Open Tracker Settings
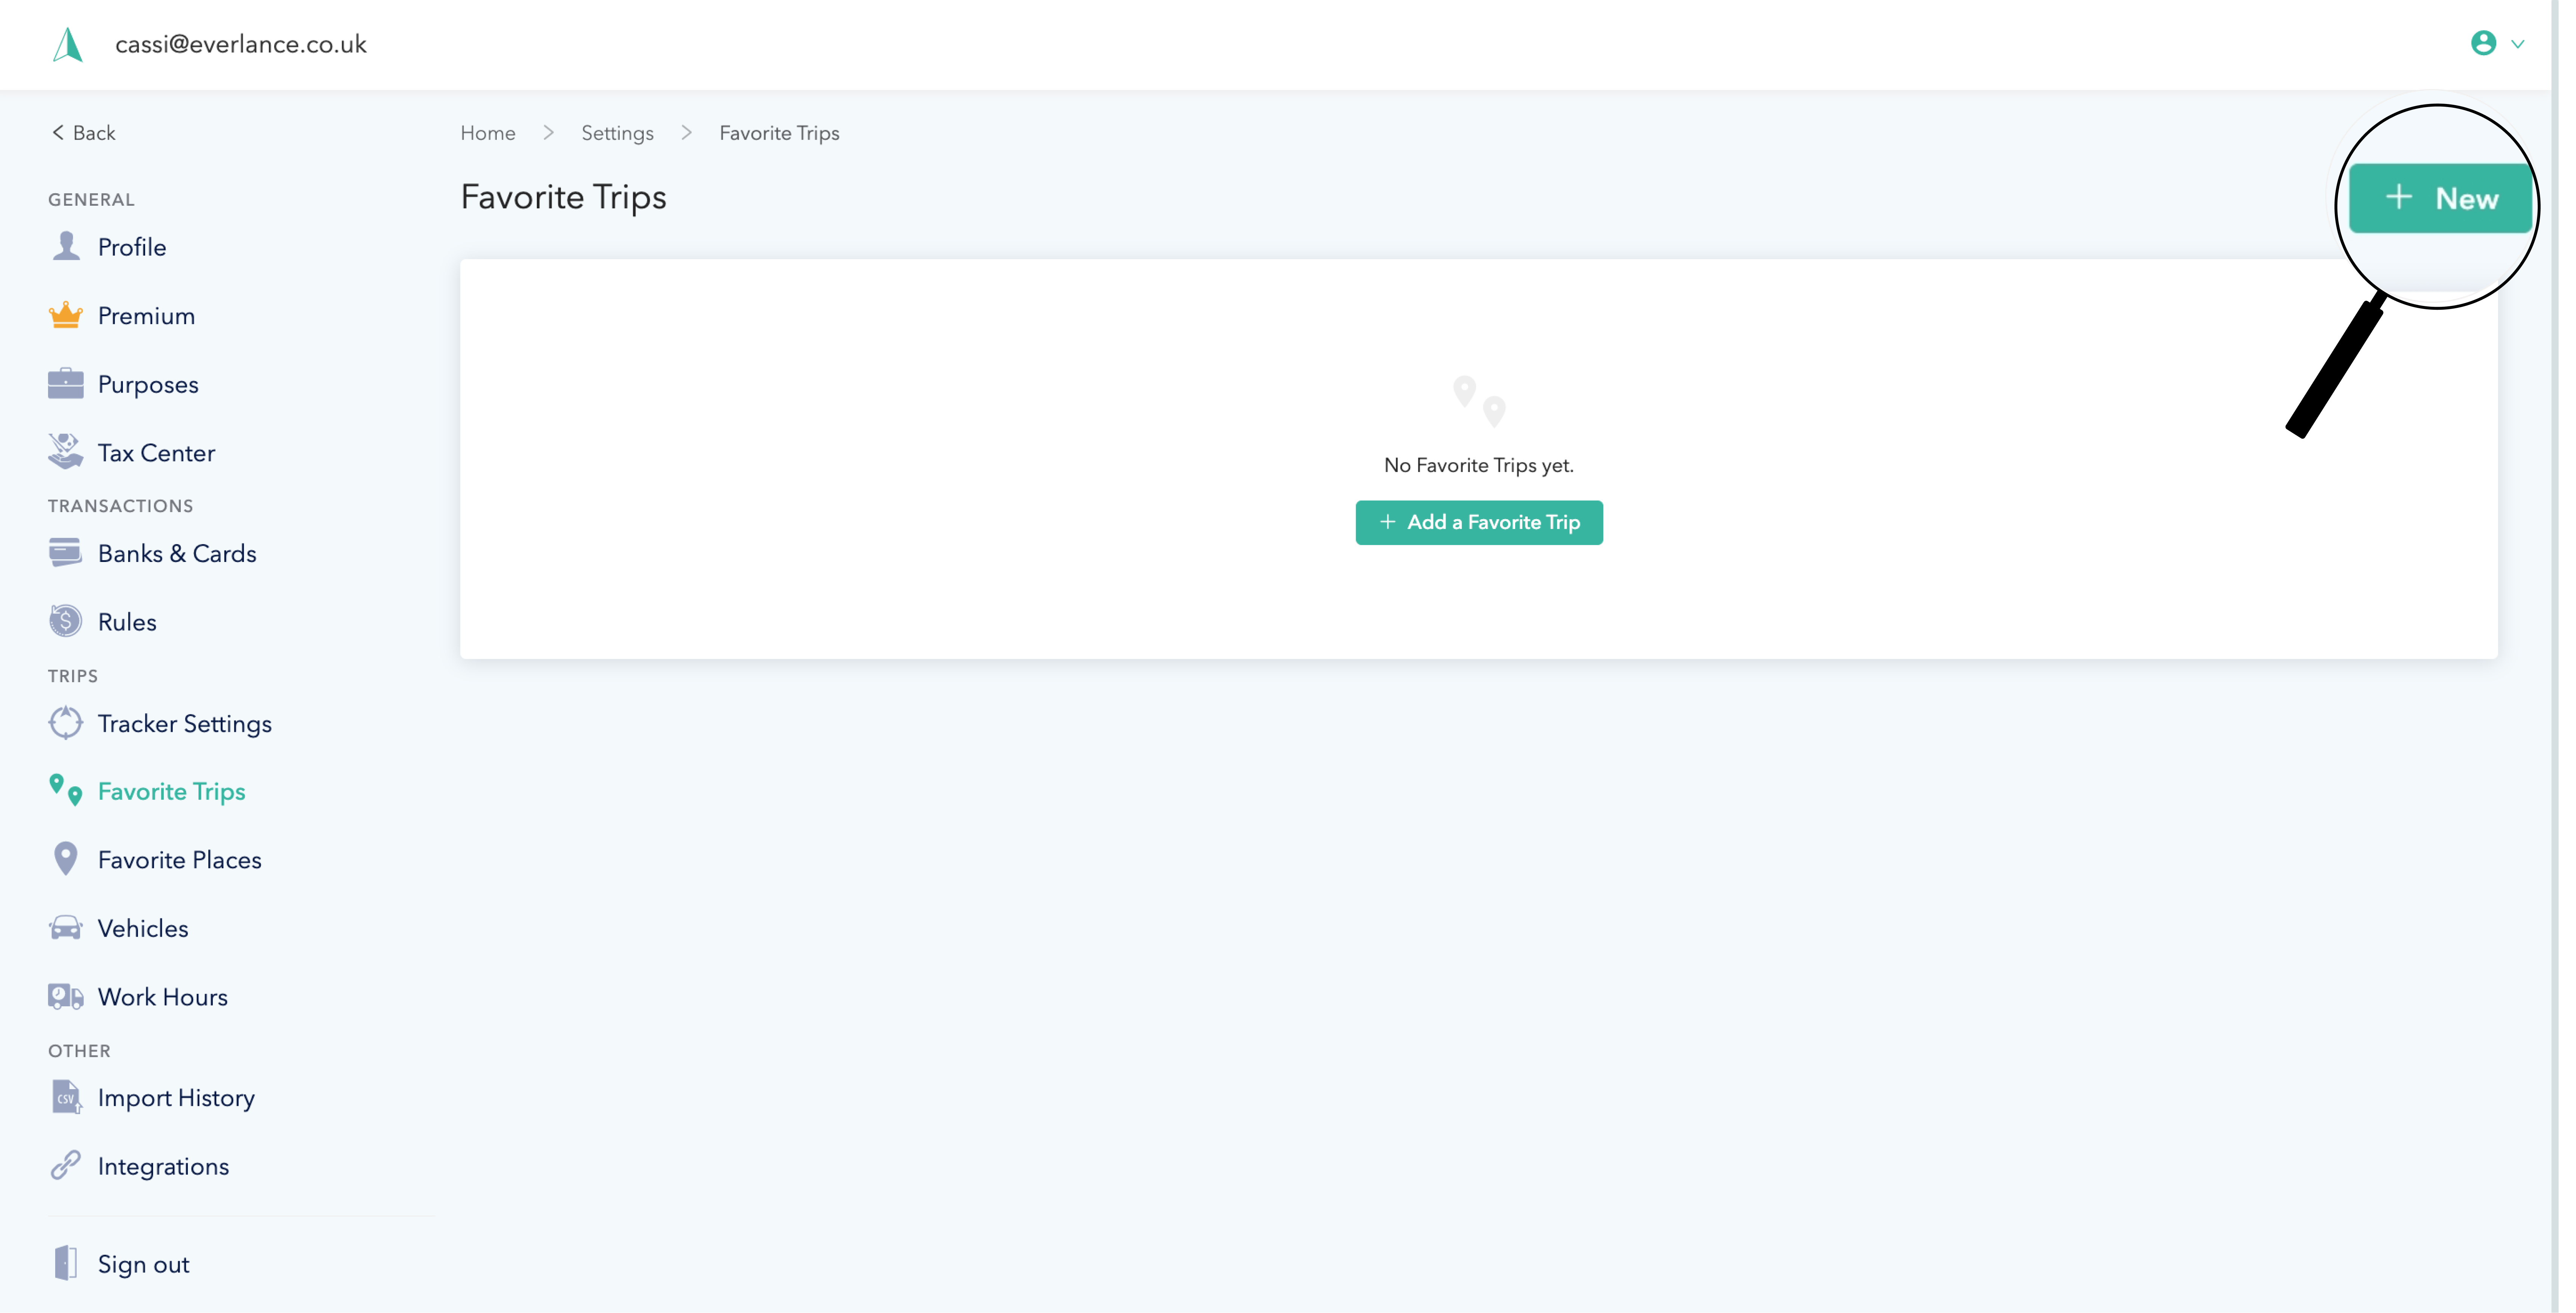This screenshot has width=2576, height=1313. (185, 724)
